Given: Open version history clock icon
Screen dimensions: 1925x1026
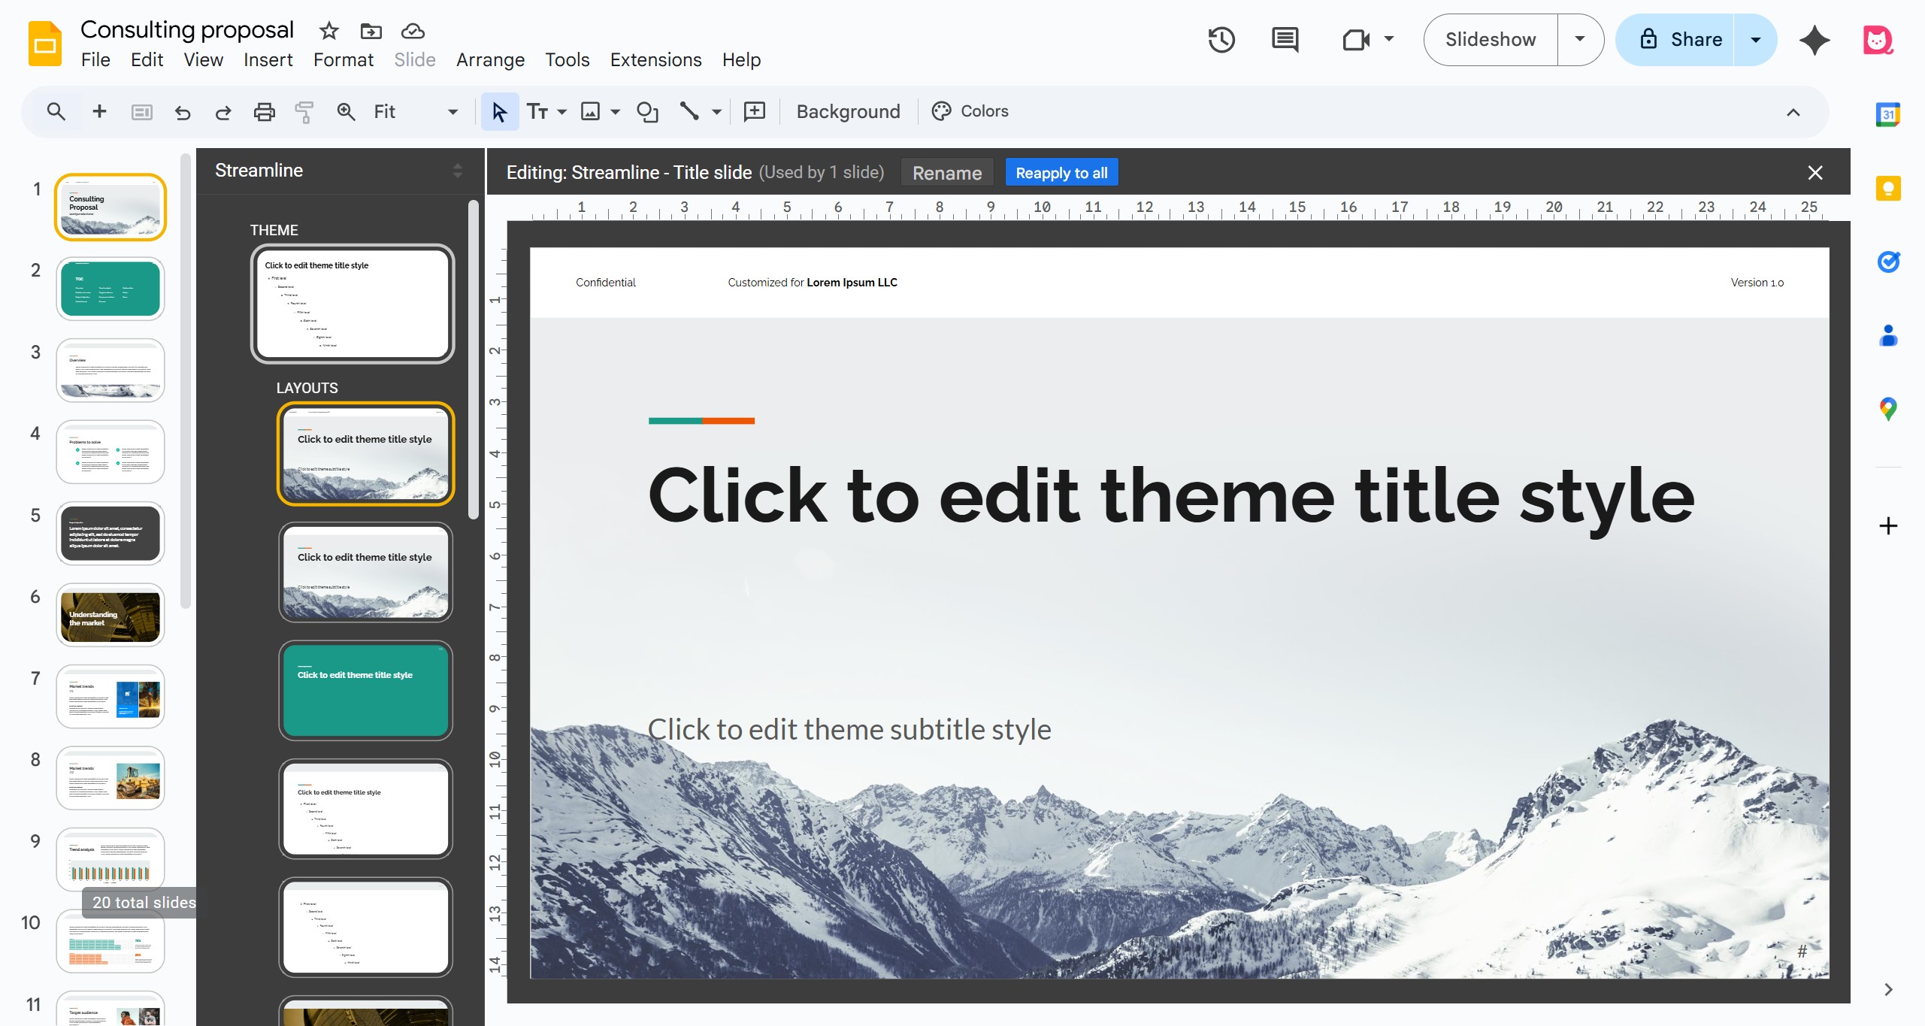Looking at the screenshot, I should tap(1221, 40).
